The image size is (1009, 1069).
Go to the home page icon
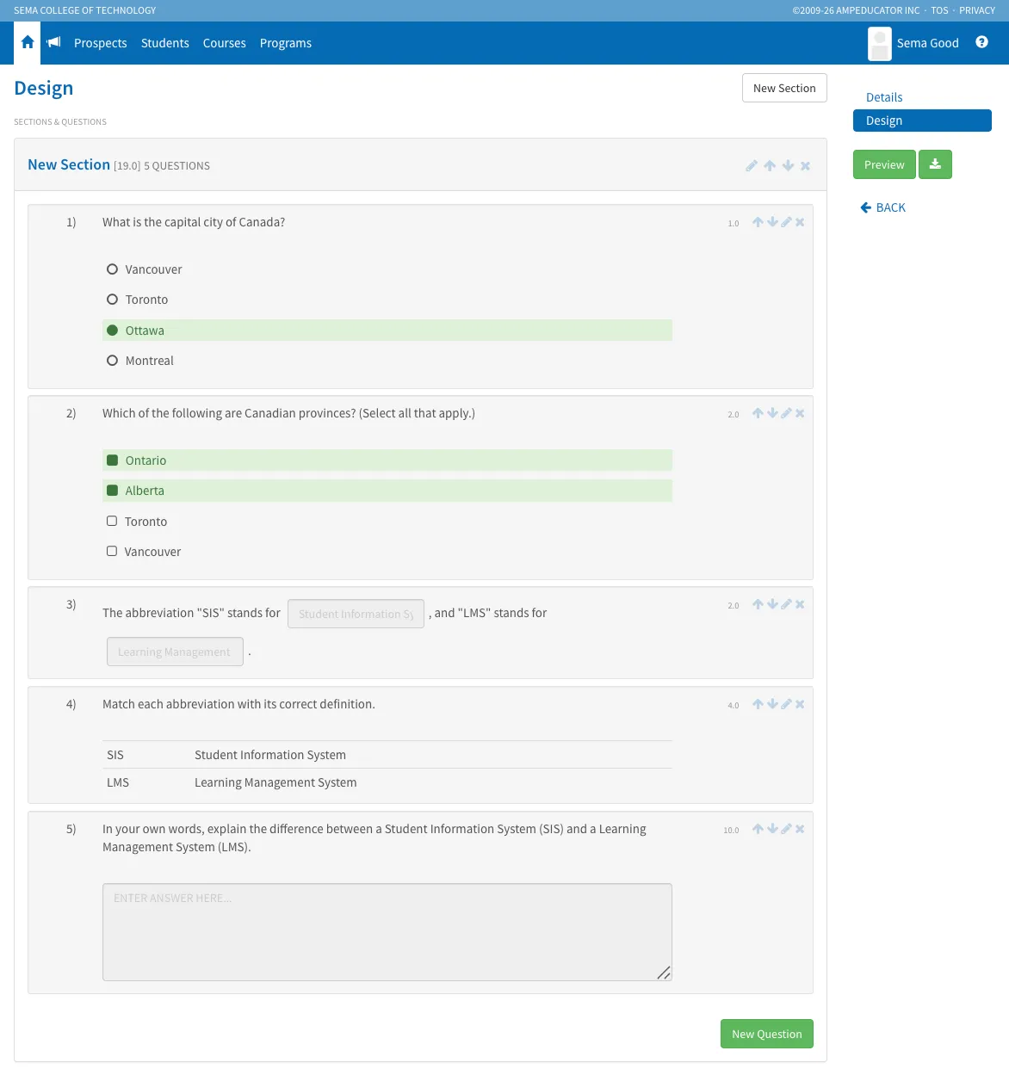(28, 42)
